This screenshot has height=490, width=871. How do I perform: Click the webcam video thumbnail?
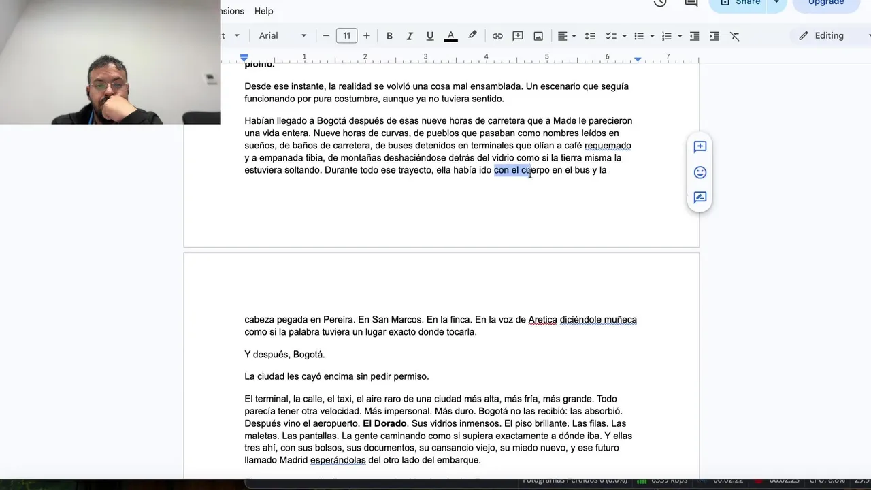[110, 62]
